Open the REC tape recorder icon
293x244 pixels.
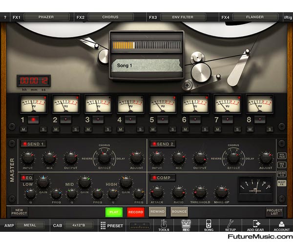186,225
